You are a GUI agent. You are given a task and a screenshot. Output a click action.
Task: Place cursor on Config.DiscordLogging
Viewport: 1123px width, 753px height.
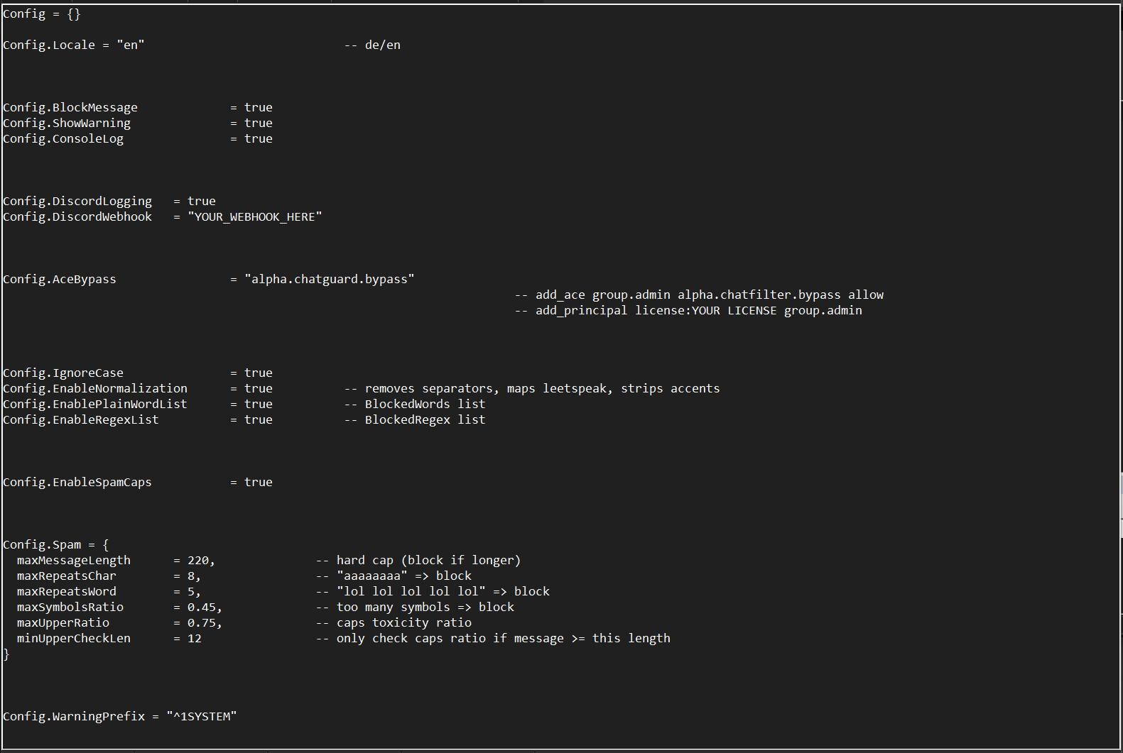pyautogui.click(x=77, y=201)
